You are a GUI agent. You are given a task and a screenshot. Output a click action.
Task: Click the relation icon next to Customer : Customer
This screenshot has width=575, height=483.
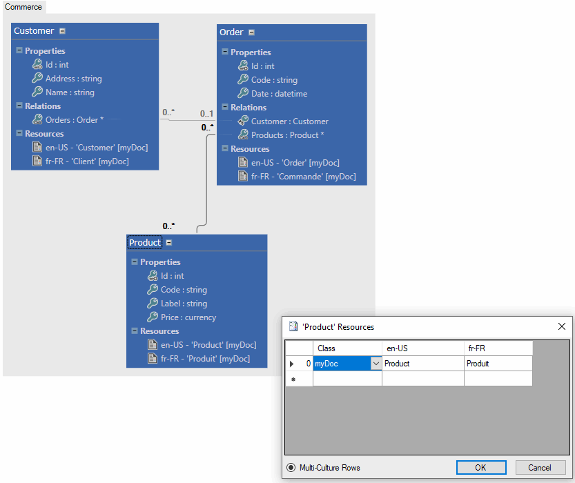coord(243,121)
